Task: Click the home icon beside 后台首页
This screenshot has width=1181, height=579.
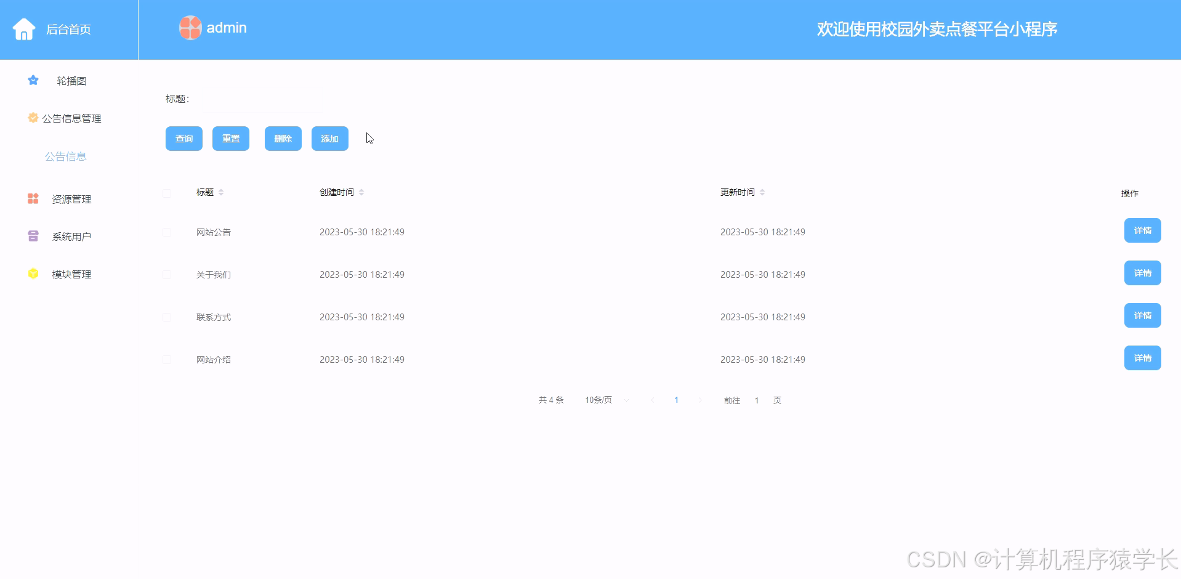Action: pos(24,29)
